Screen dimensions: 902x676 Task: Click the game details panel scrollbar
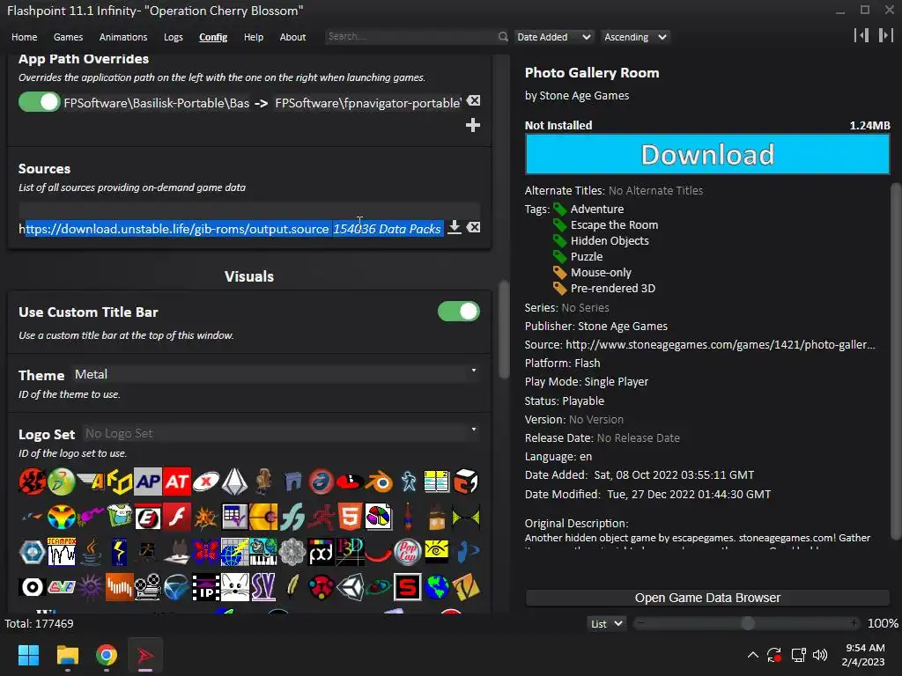point(896,362)
